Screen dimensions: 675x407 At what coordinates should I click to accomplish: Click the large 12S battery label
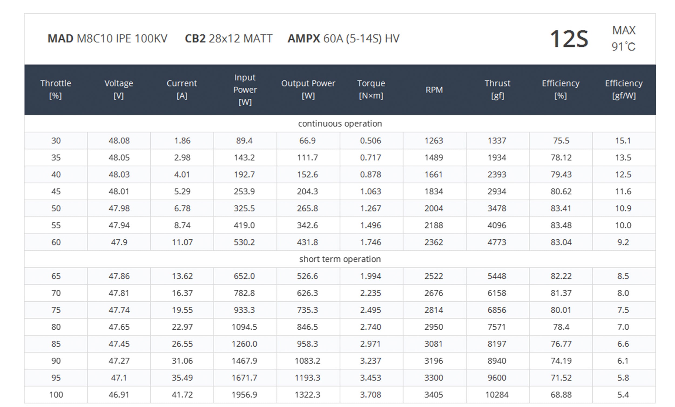click(x=569, y=39)
